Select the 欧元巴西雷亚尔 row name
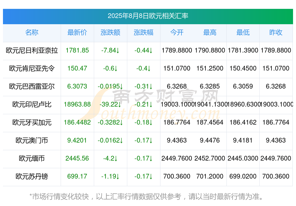Screen dimensions: 296x206 [x=32, y=86]
